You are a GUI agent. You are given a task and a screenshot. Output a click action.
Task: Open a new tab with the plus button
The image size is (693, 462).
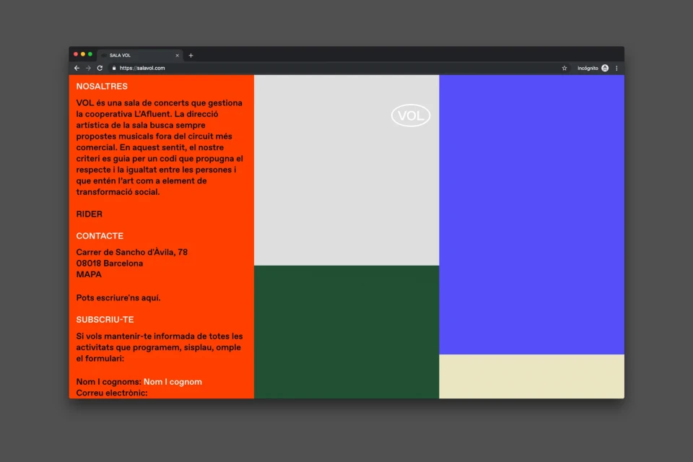(191, 55)
